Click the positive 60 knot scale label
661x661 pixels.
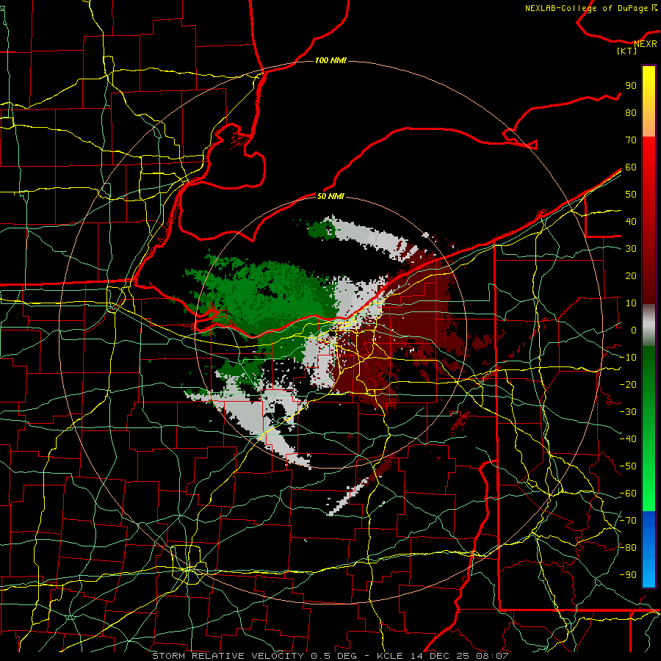pyautogui.click(x=631, y=167)
